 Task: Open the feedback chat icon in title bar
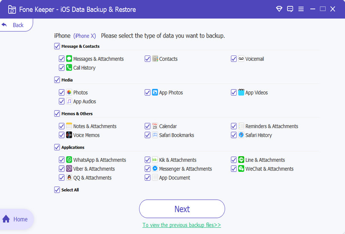coord(290,9)
